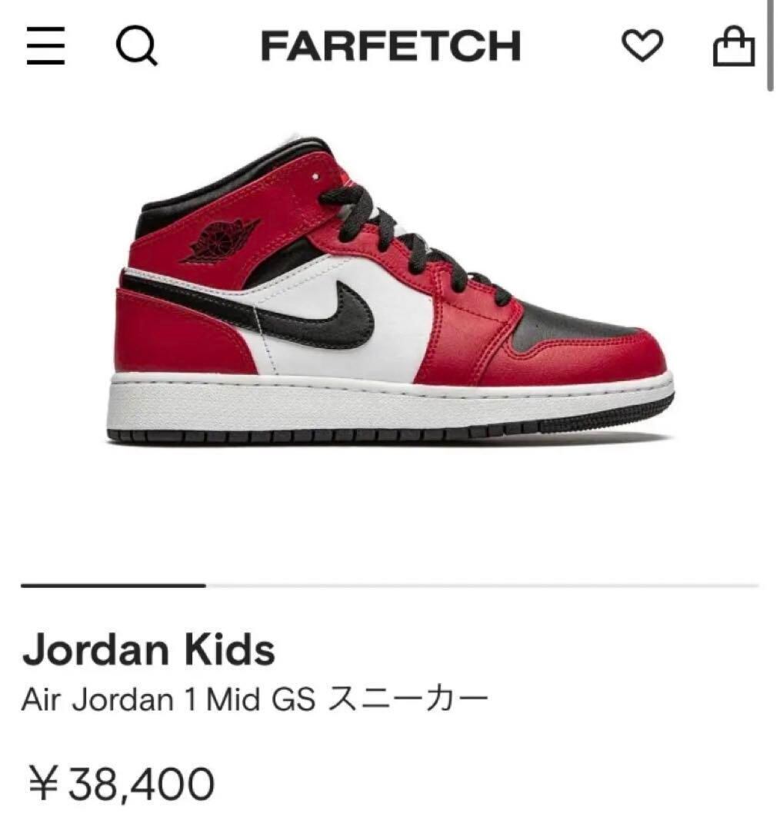Open the wishlist heart icon

point(642,47)
